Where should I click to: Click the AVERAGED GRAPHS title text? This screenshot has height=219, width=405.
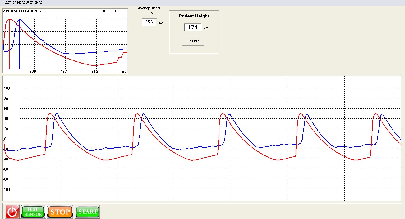click(x=22, y=11)
